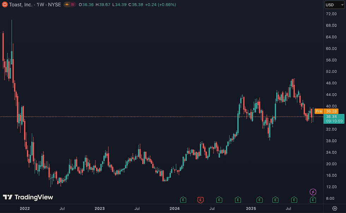Click the 2023 time axis label
346x213 pixels.
click(100, 208)
